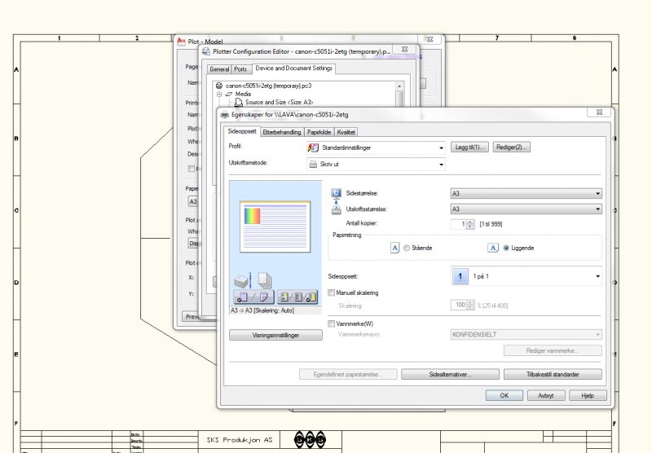The width and height of the screenshot is (652, 453).
Task: Click OK in the Egenskaper dialog
Action: click(x=504, y=396)
